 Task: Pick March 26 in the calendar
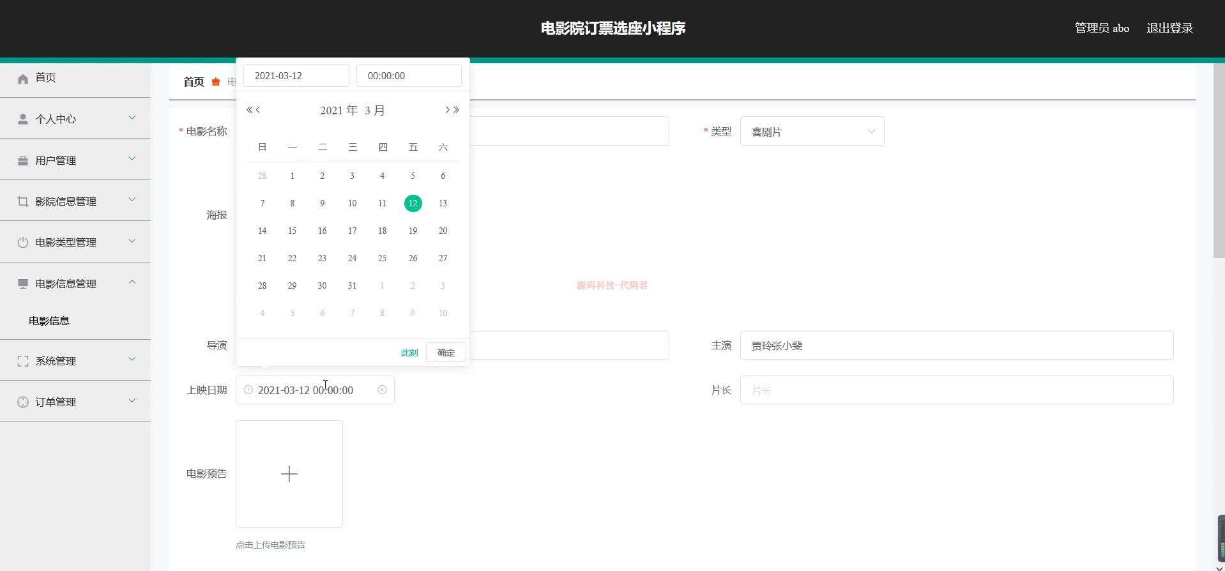point(413,258)
